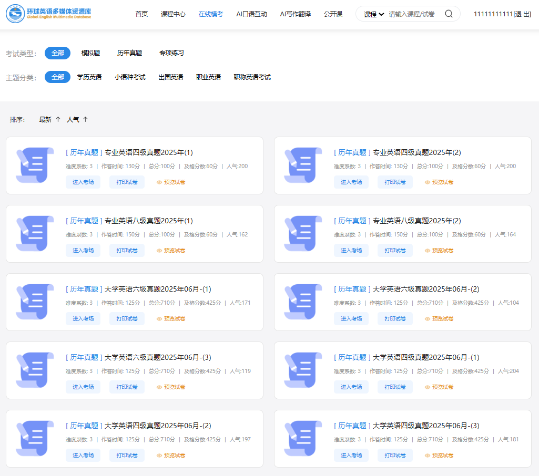
Task: Preview 大学英语四级真题2025年06月-(3) via eye icon
Action: [428, 456]
